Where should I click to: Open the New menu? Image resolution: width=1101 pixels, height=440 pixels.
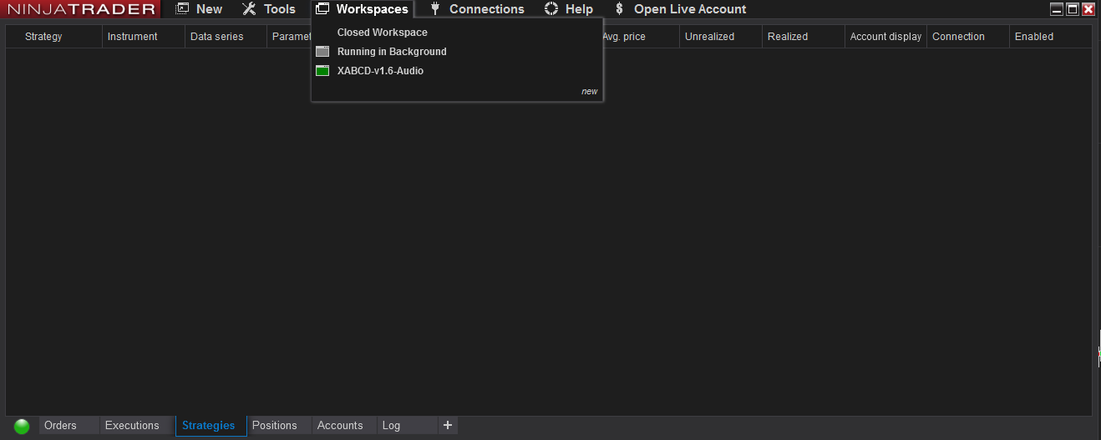point(199,9)
